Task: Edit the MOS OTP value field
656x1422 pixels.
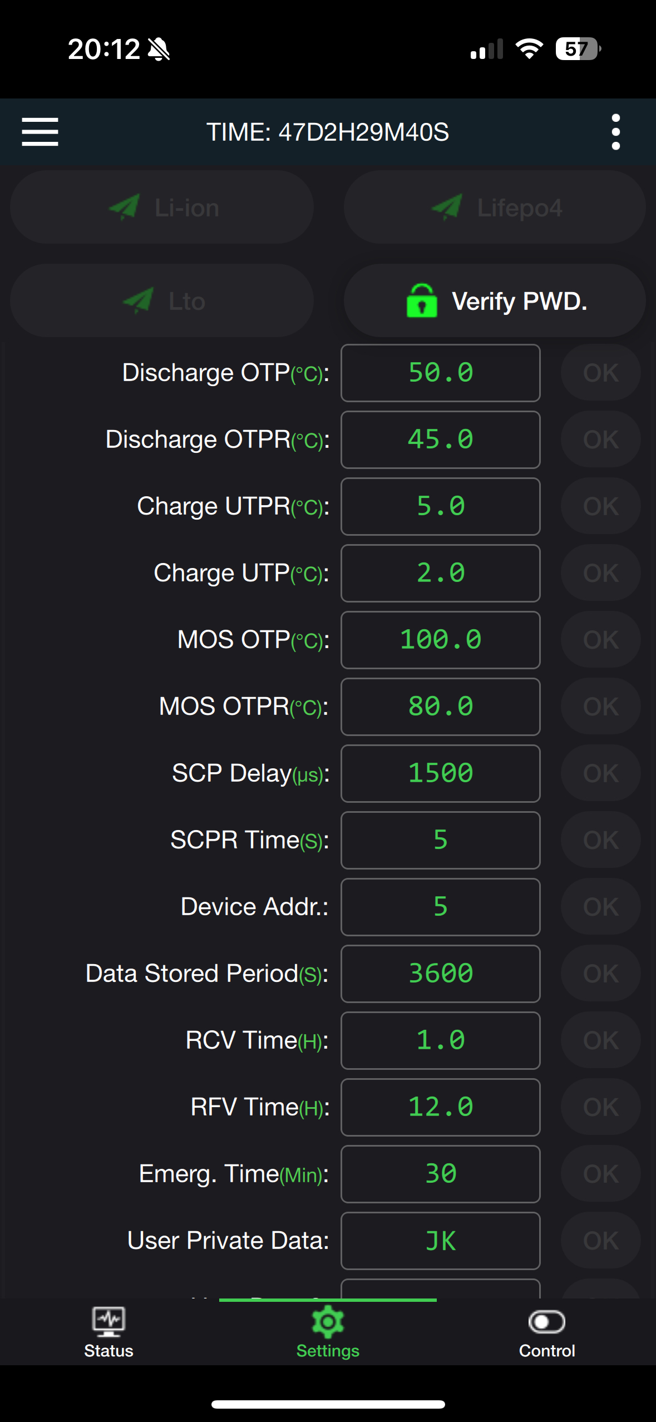Action: 440,640
